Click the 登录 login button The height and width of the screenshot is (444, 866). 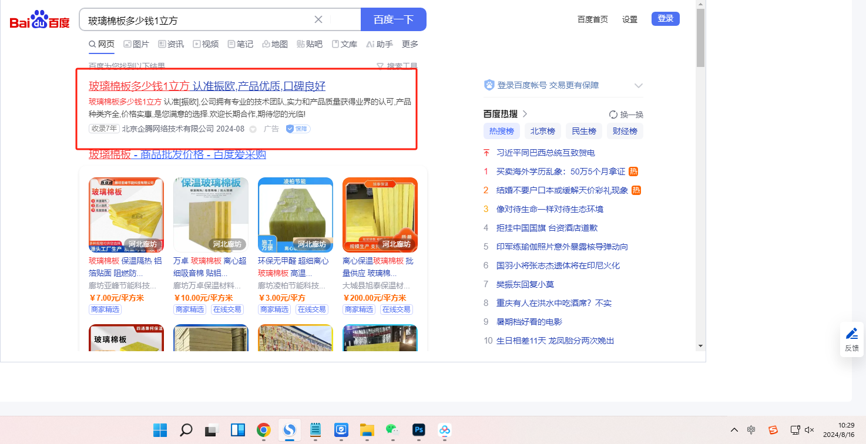665,19
